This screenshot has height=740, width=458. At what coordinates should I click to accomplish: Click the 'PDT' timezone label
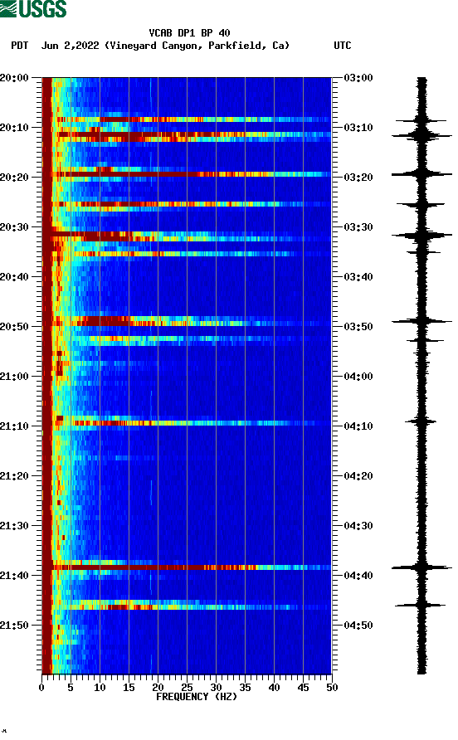click(20, 46)
